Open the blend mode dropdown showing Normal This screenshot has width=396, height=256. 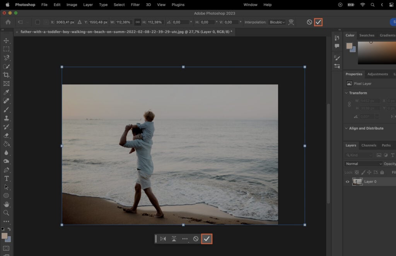pyautogui.click(x=363, y=164)
